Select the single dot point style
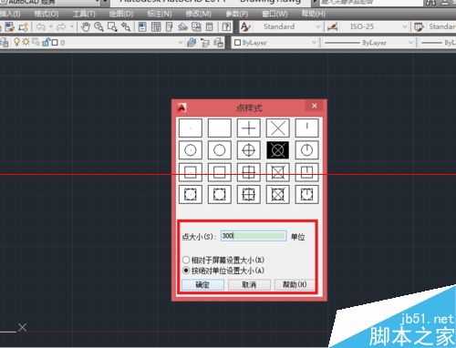Screen dimensions: 456x348 point(191,128)
